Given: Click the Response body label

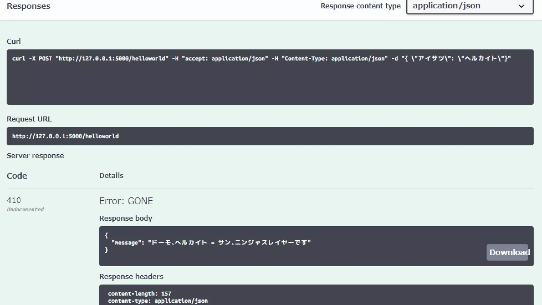Looking at the screenshot, I should [x=126, y=218].
